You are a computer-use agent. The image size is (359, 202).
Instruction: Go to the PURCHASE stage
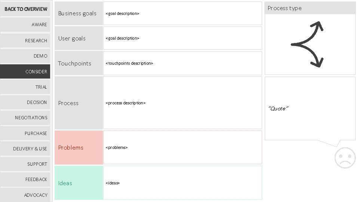[26, 134]
